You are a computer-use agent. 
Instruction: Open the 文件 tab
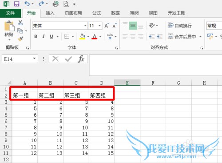pyautogui.click(x=10, y=13)
